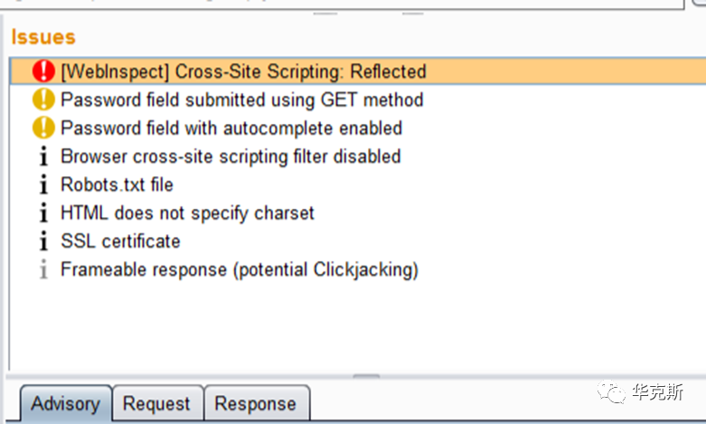Select Password field submitted using GET method
Viewport: 706px width, 424px height.
tap(241, 99)
